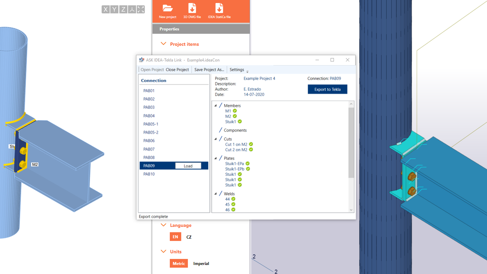This screenshot has height=274, width=487.
Task: Select the Stuik1 member tree item
Action: tap(231, 121)
